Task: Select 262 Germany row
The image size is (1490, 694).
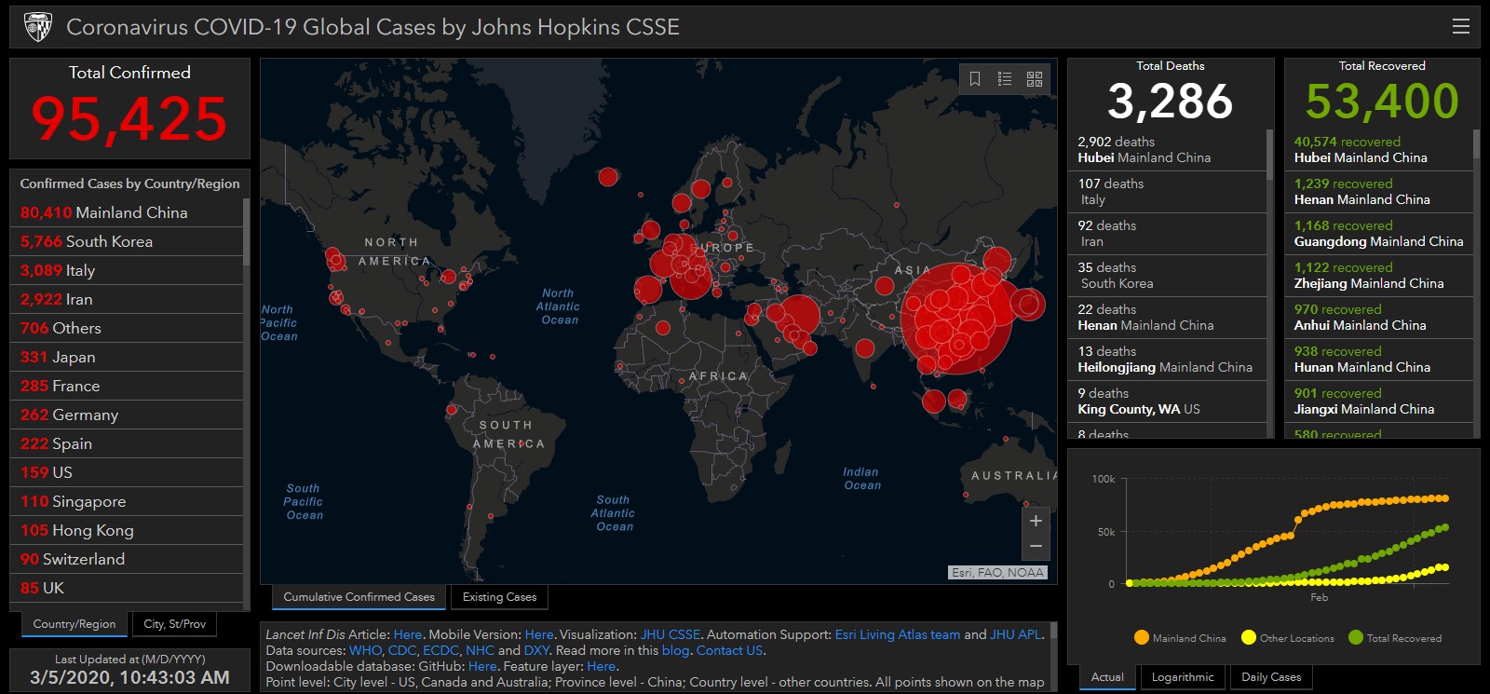Action: [x=127, y=415]
